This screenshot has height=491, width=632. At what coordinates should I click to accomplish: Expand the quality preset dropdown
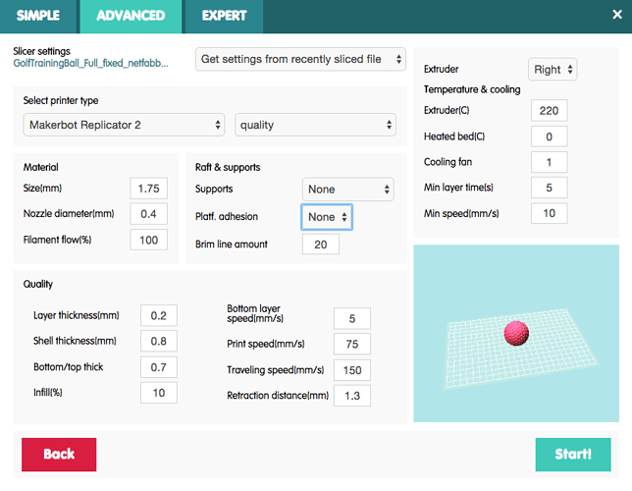tap(315, 125)
